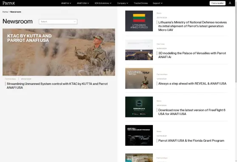Open the Newsroom category Select dropdown

pyautogui.click(x=58, y=22)
